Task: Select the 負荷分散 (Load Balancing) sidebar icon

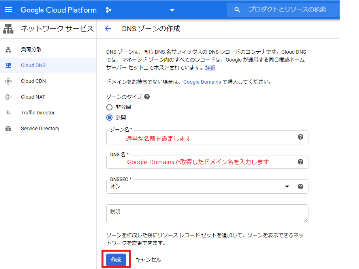Action: tap(9, 49)
